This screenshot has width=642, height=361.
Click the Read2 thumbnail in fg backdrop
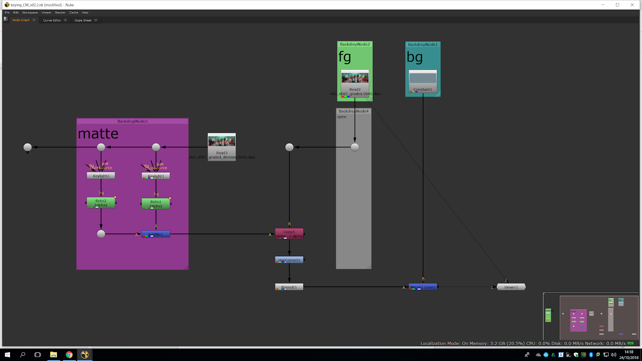pyautogui.click(x=355, y=77)
